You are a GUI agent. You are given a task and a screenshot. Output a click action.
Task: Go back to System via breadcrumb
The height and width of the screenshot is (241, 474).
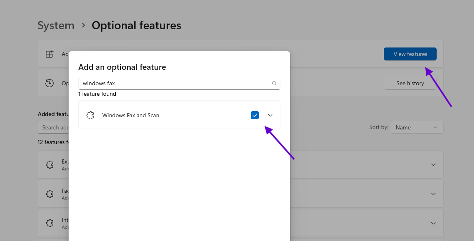coord(56,26)
